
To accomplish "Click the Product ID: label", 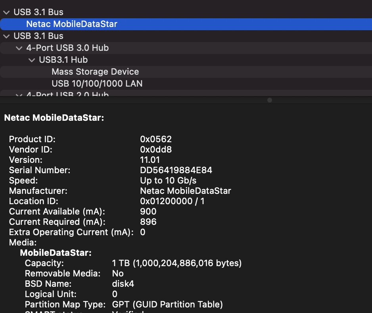I will (x=32, y=139).
